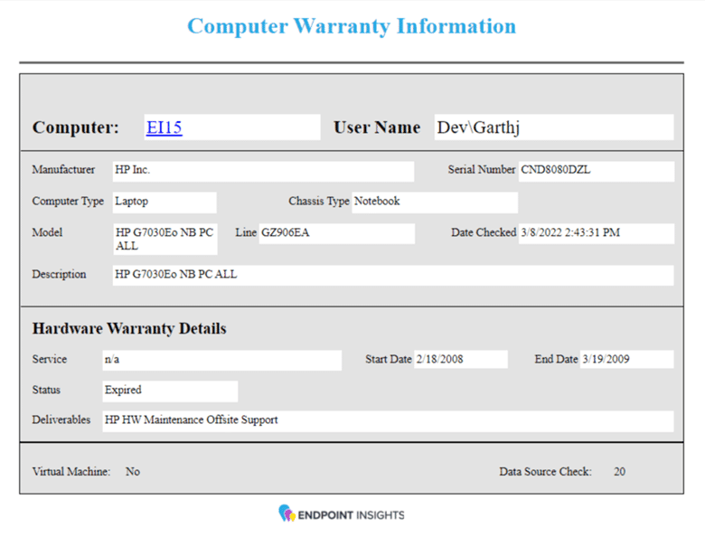Screen dimensions: 705x537
Task: Click the Description field text
Action: pyautogui.click(x=392, y=275)
